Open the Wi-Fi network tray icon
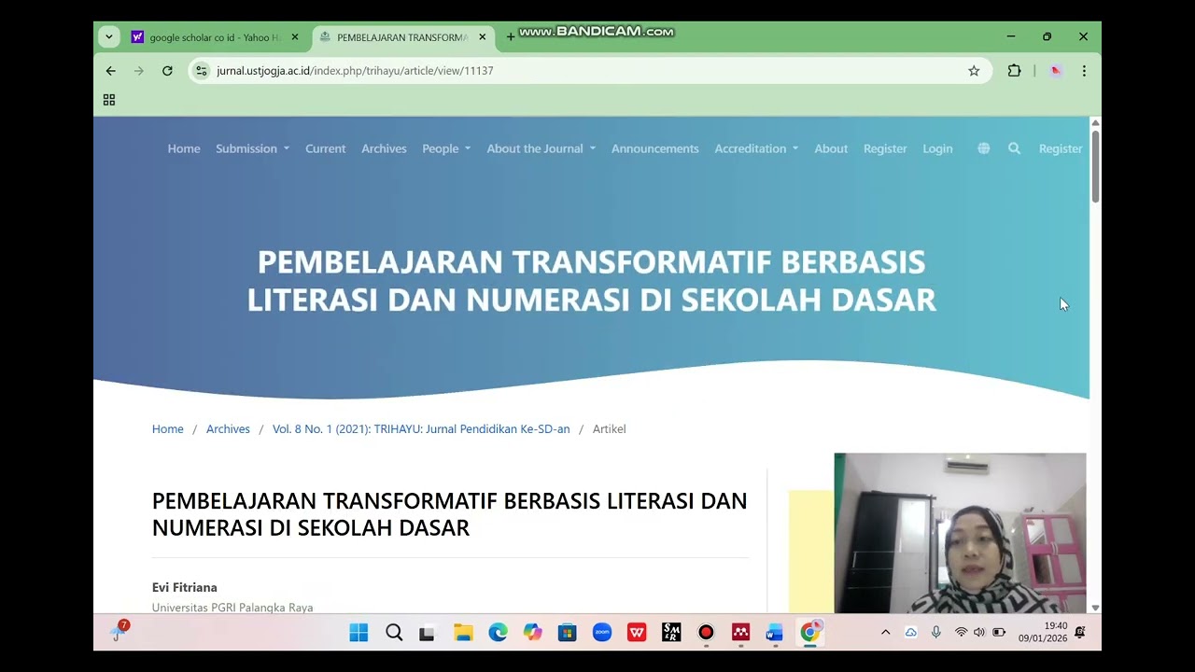This screenshot has width=1195, height=672. click(x=961, y=633)
